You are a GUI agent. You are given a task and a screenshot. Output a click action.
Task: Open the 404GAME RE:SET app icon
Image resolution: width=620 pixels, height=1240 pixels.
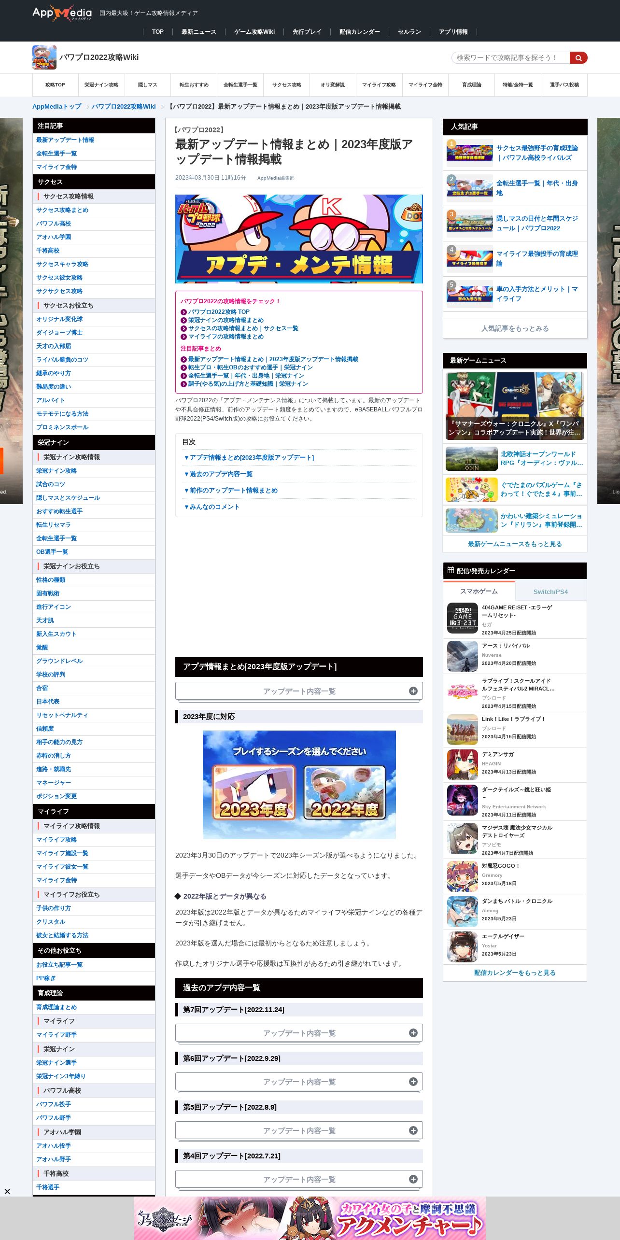pyautogui.click(x=463, y=618)
